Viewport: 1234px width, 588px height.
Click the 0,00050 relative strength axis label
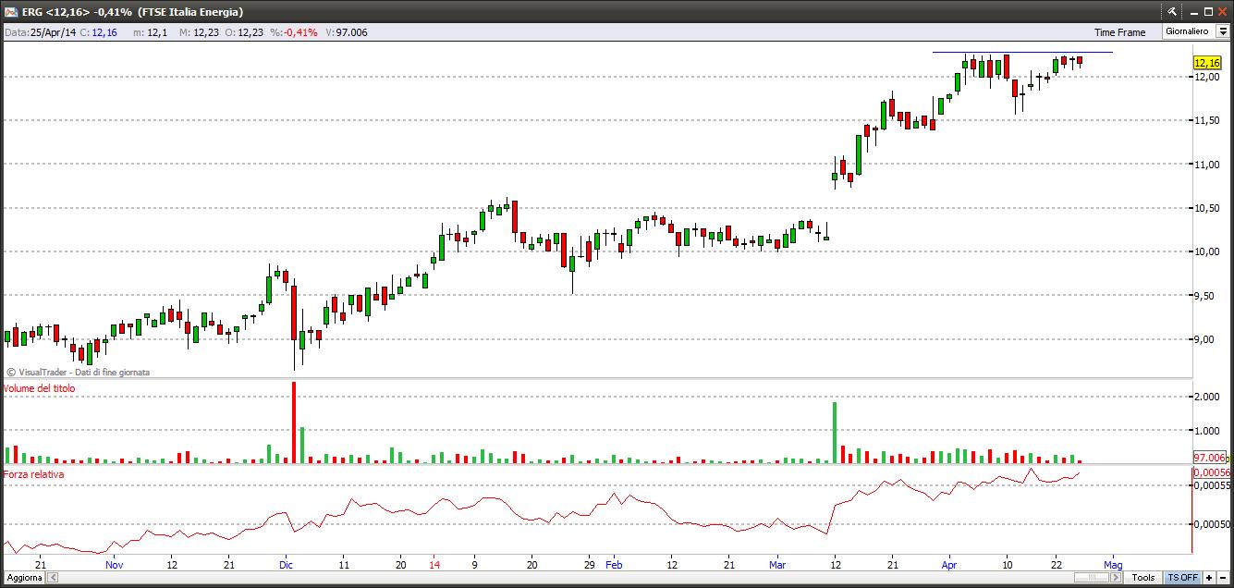coord(1210,525)
